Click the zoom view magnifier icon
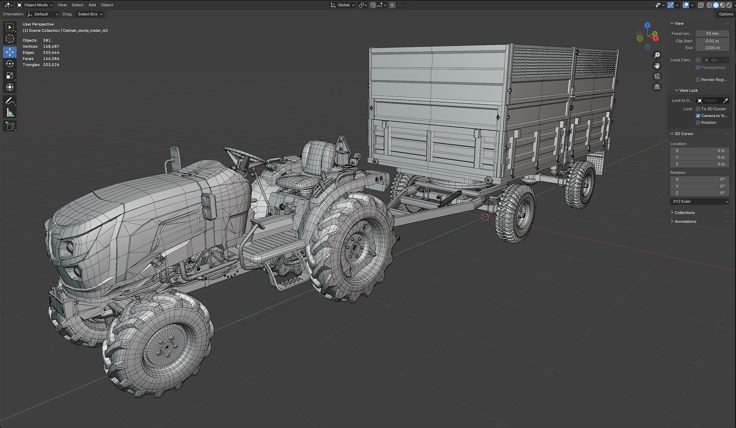 (x=657, y=55)
